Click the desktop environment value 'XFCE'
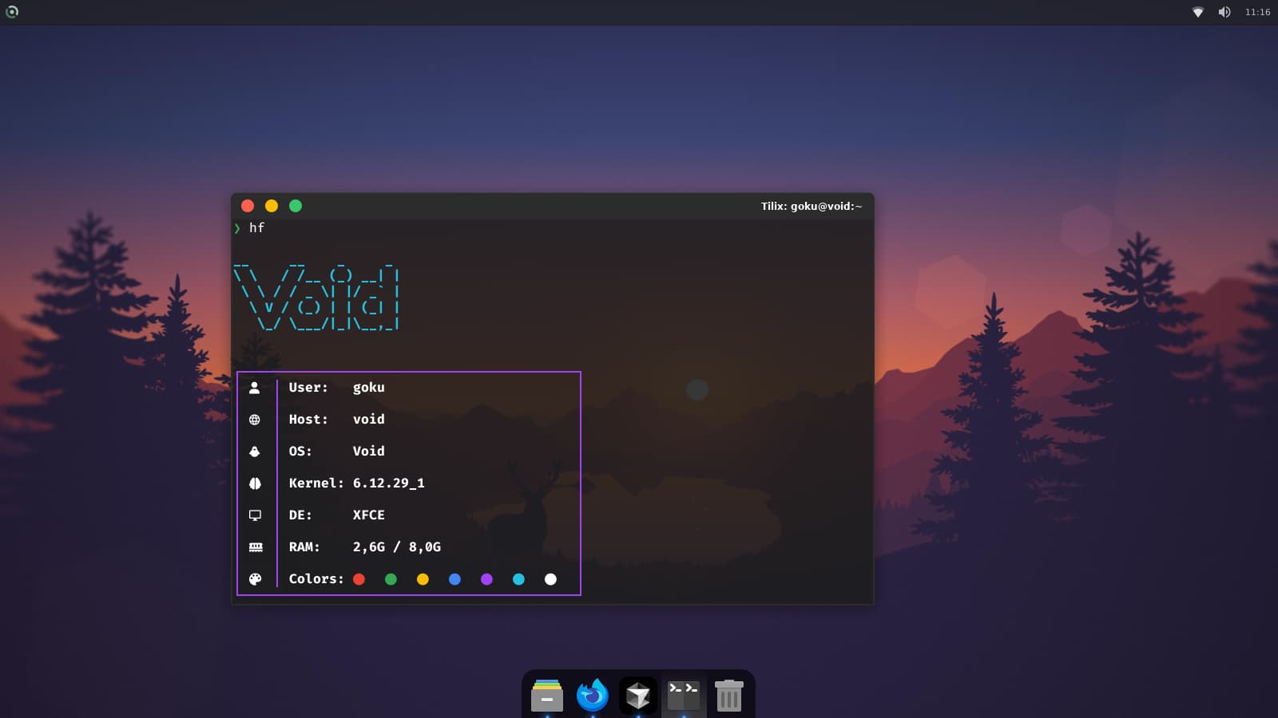Image resolution: width=1278 pixels, height=718 pixels. [368, 515]
